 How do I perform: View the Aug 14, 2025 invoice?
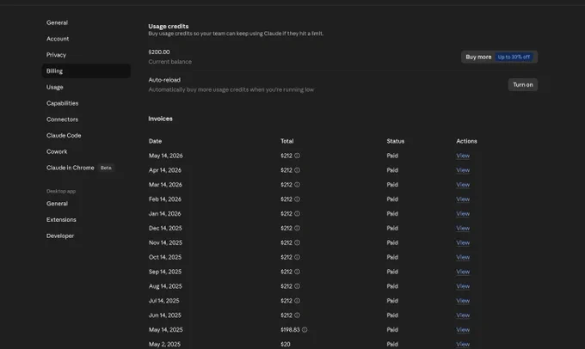463,286
